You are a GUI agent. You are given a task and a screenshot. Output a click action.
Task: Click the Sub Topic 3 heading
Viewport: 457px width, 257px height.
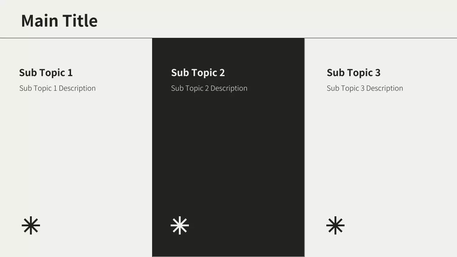pyautogui.click(x=353, y=73)
